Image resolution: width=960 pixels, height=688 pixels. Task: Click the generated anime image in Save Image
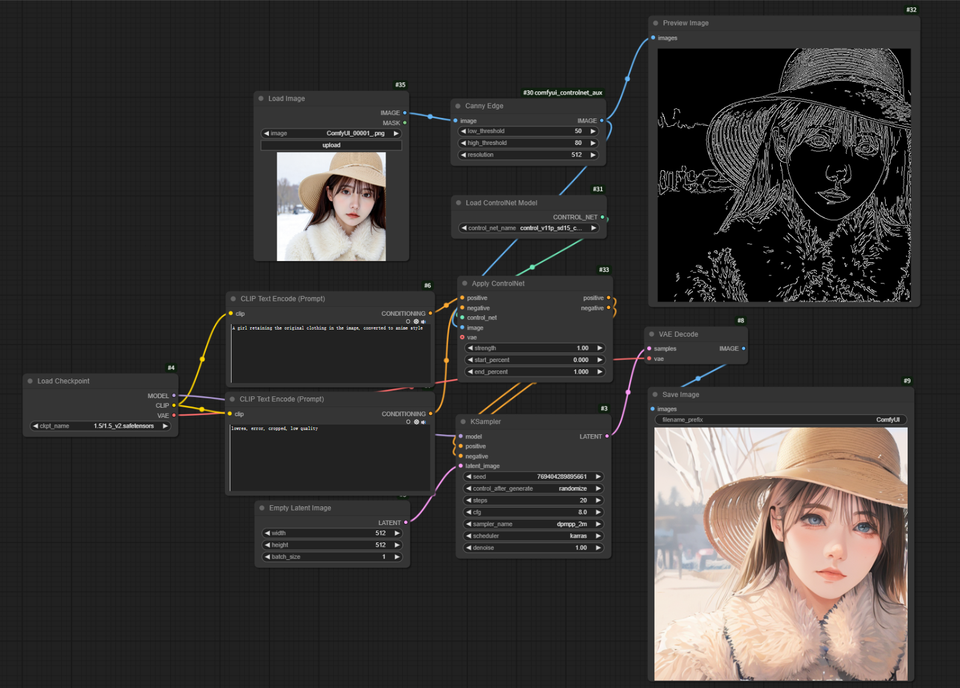(x=781, y=554)
